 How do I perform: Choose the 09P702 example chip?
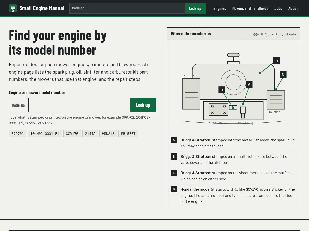point(18,134)
